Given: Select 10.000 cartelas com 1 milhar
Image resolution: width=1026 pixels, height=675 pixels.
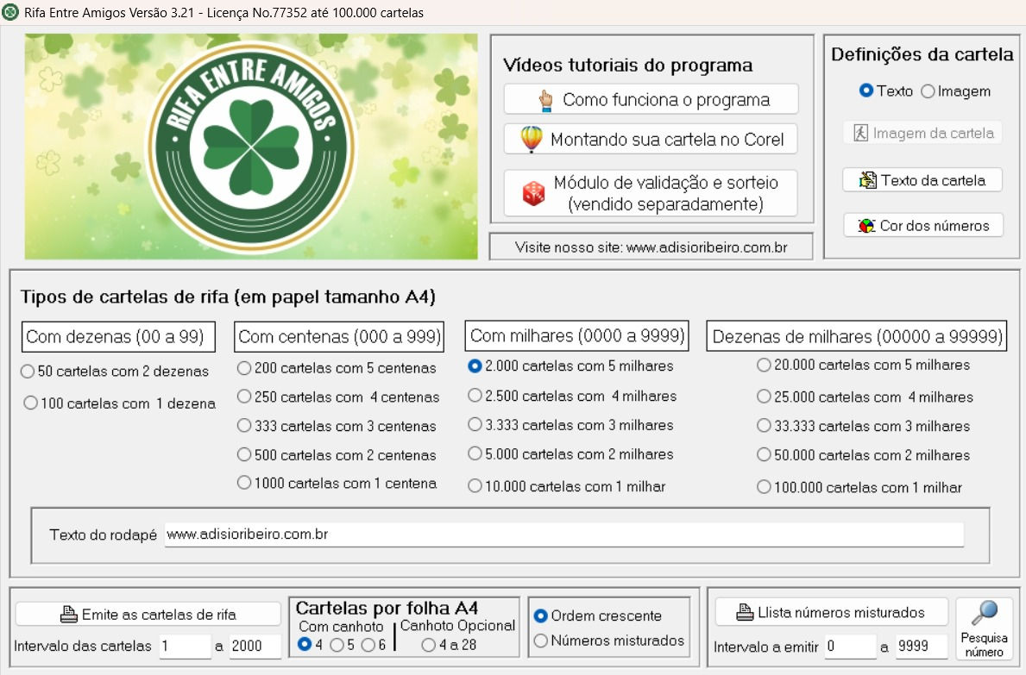Looking at the screenshot, I should click(475, 486).
